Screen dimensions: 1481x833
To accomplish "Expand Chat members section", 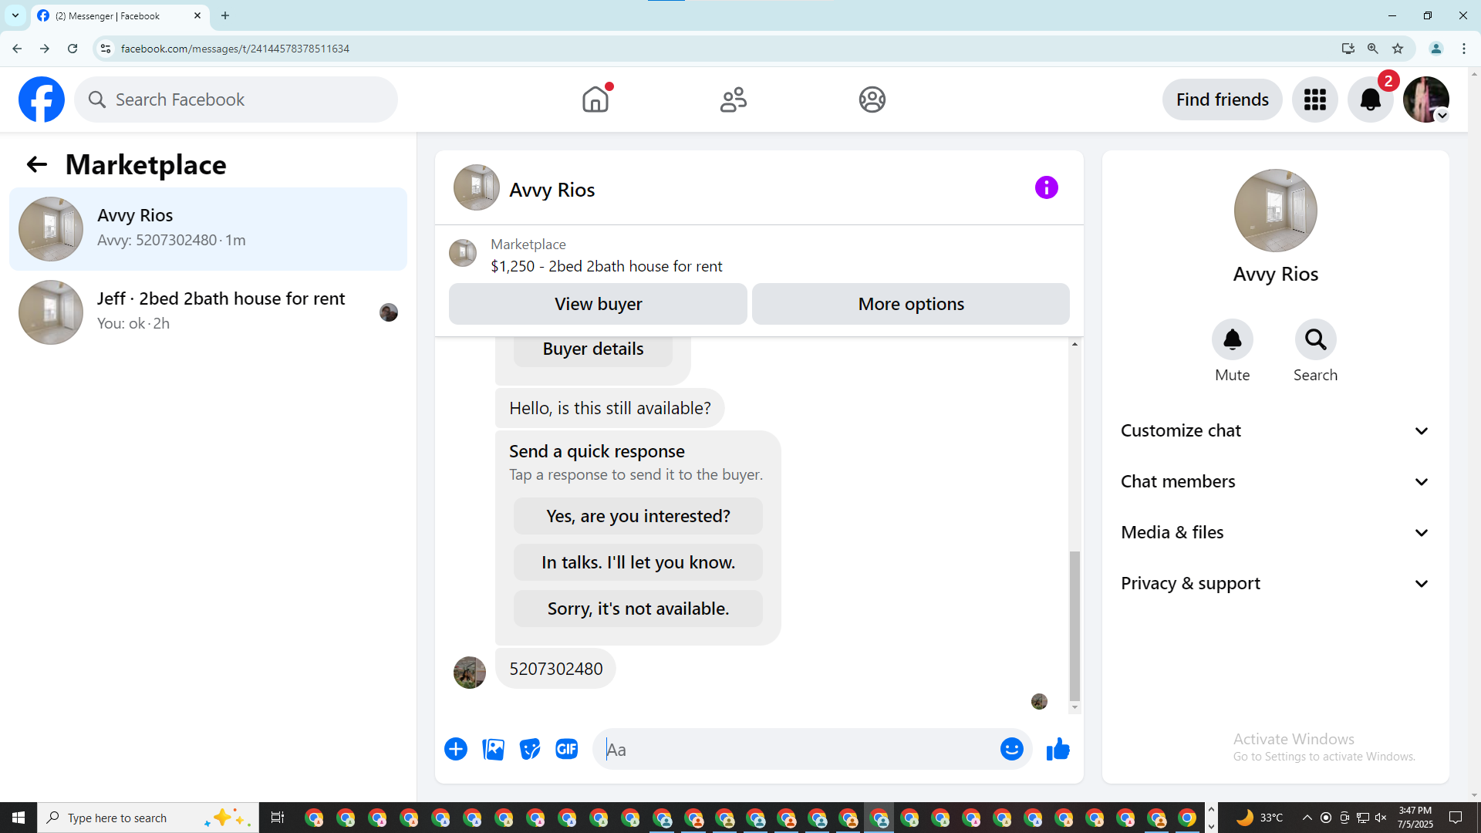I will [1275, 482].
